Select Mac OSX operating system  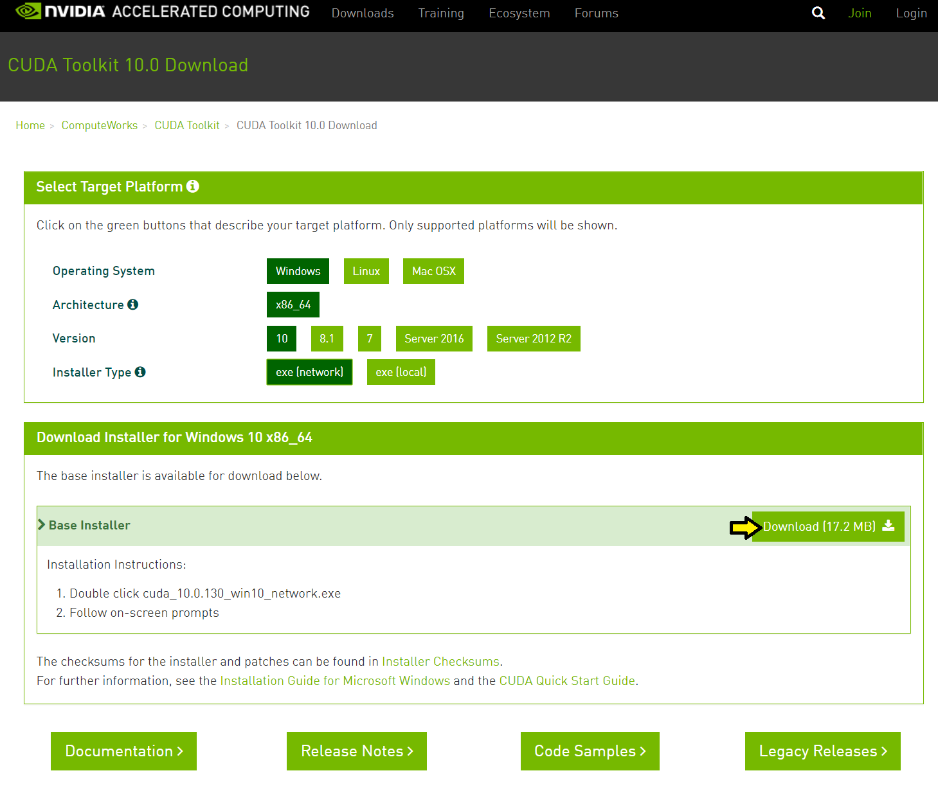coord(433,271)
